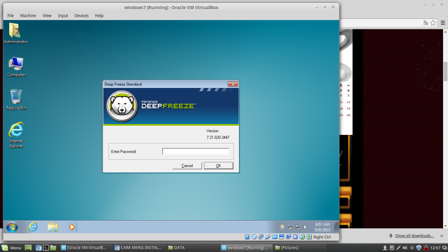Click the Linux panel brightness icon
The image size is (448, 252).
pyautogui.click(x=412, y=248)
